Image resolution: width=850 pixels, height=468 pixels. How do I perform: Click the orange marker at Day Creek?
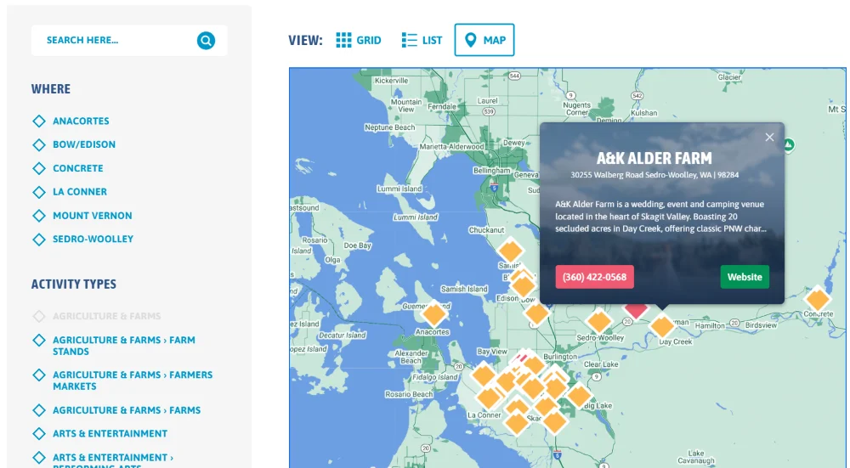662,326
